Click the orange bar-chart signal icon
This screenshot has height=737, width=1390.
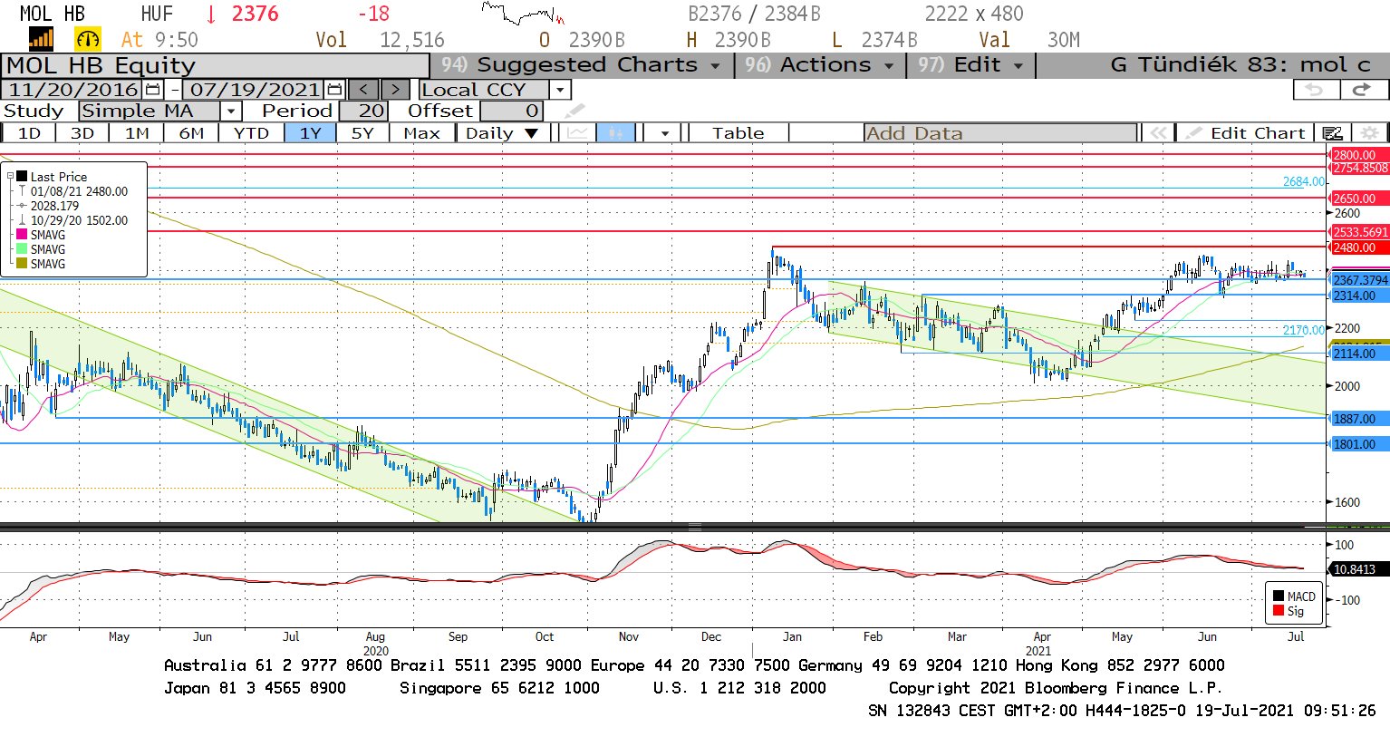(41, 39)
